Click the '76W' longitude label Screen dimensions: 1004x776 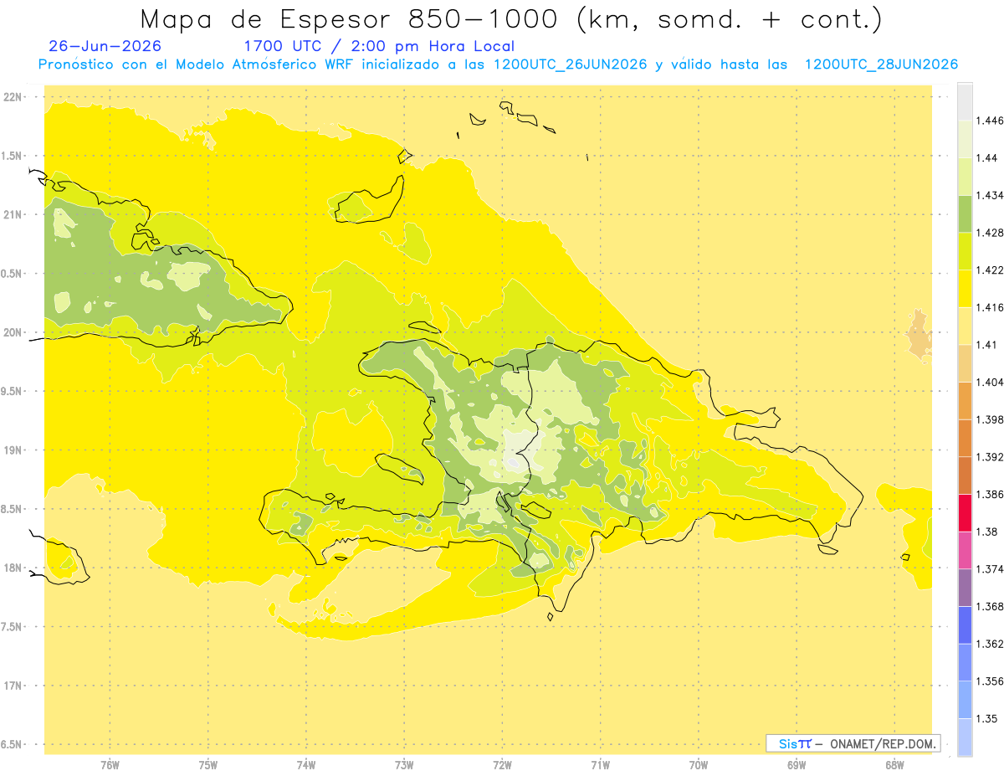110,765
